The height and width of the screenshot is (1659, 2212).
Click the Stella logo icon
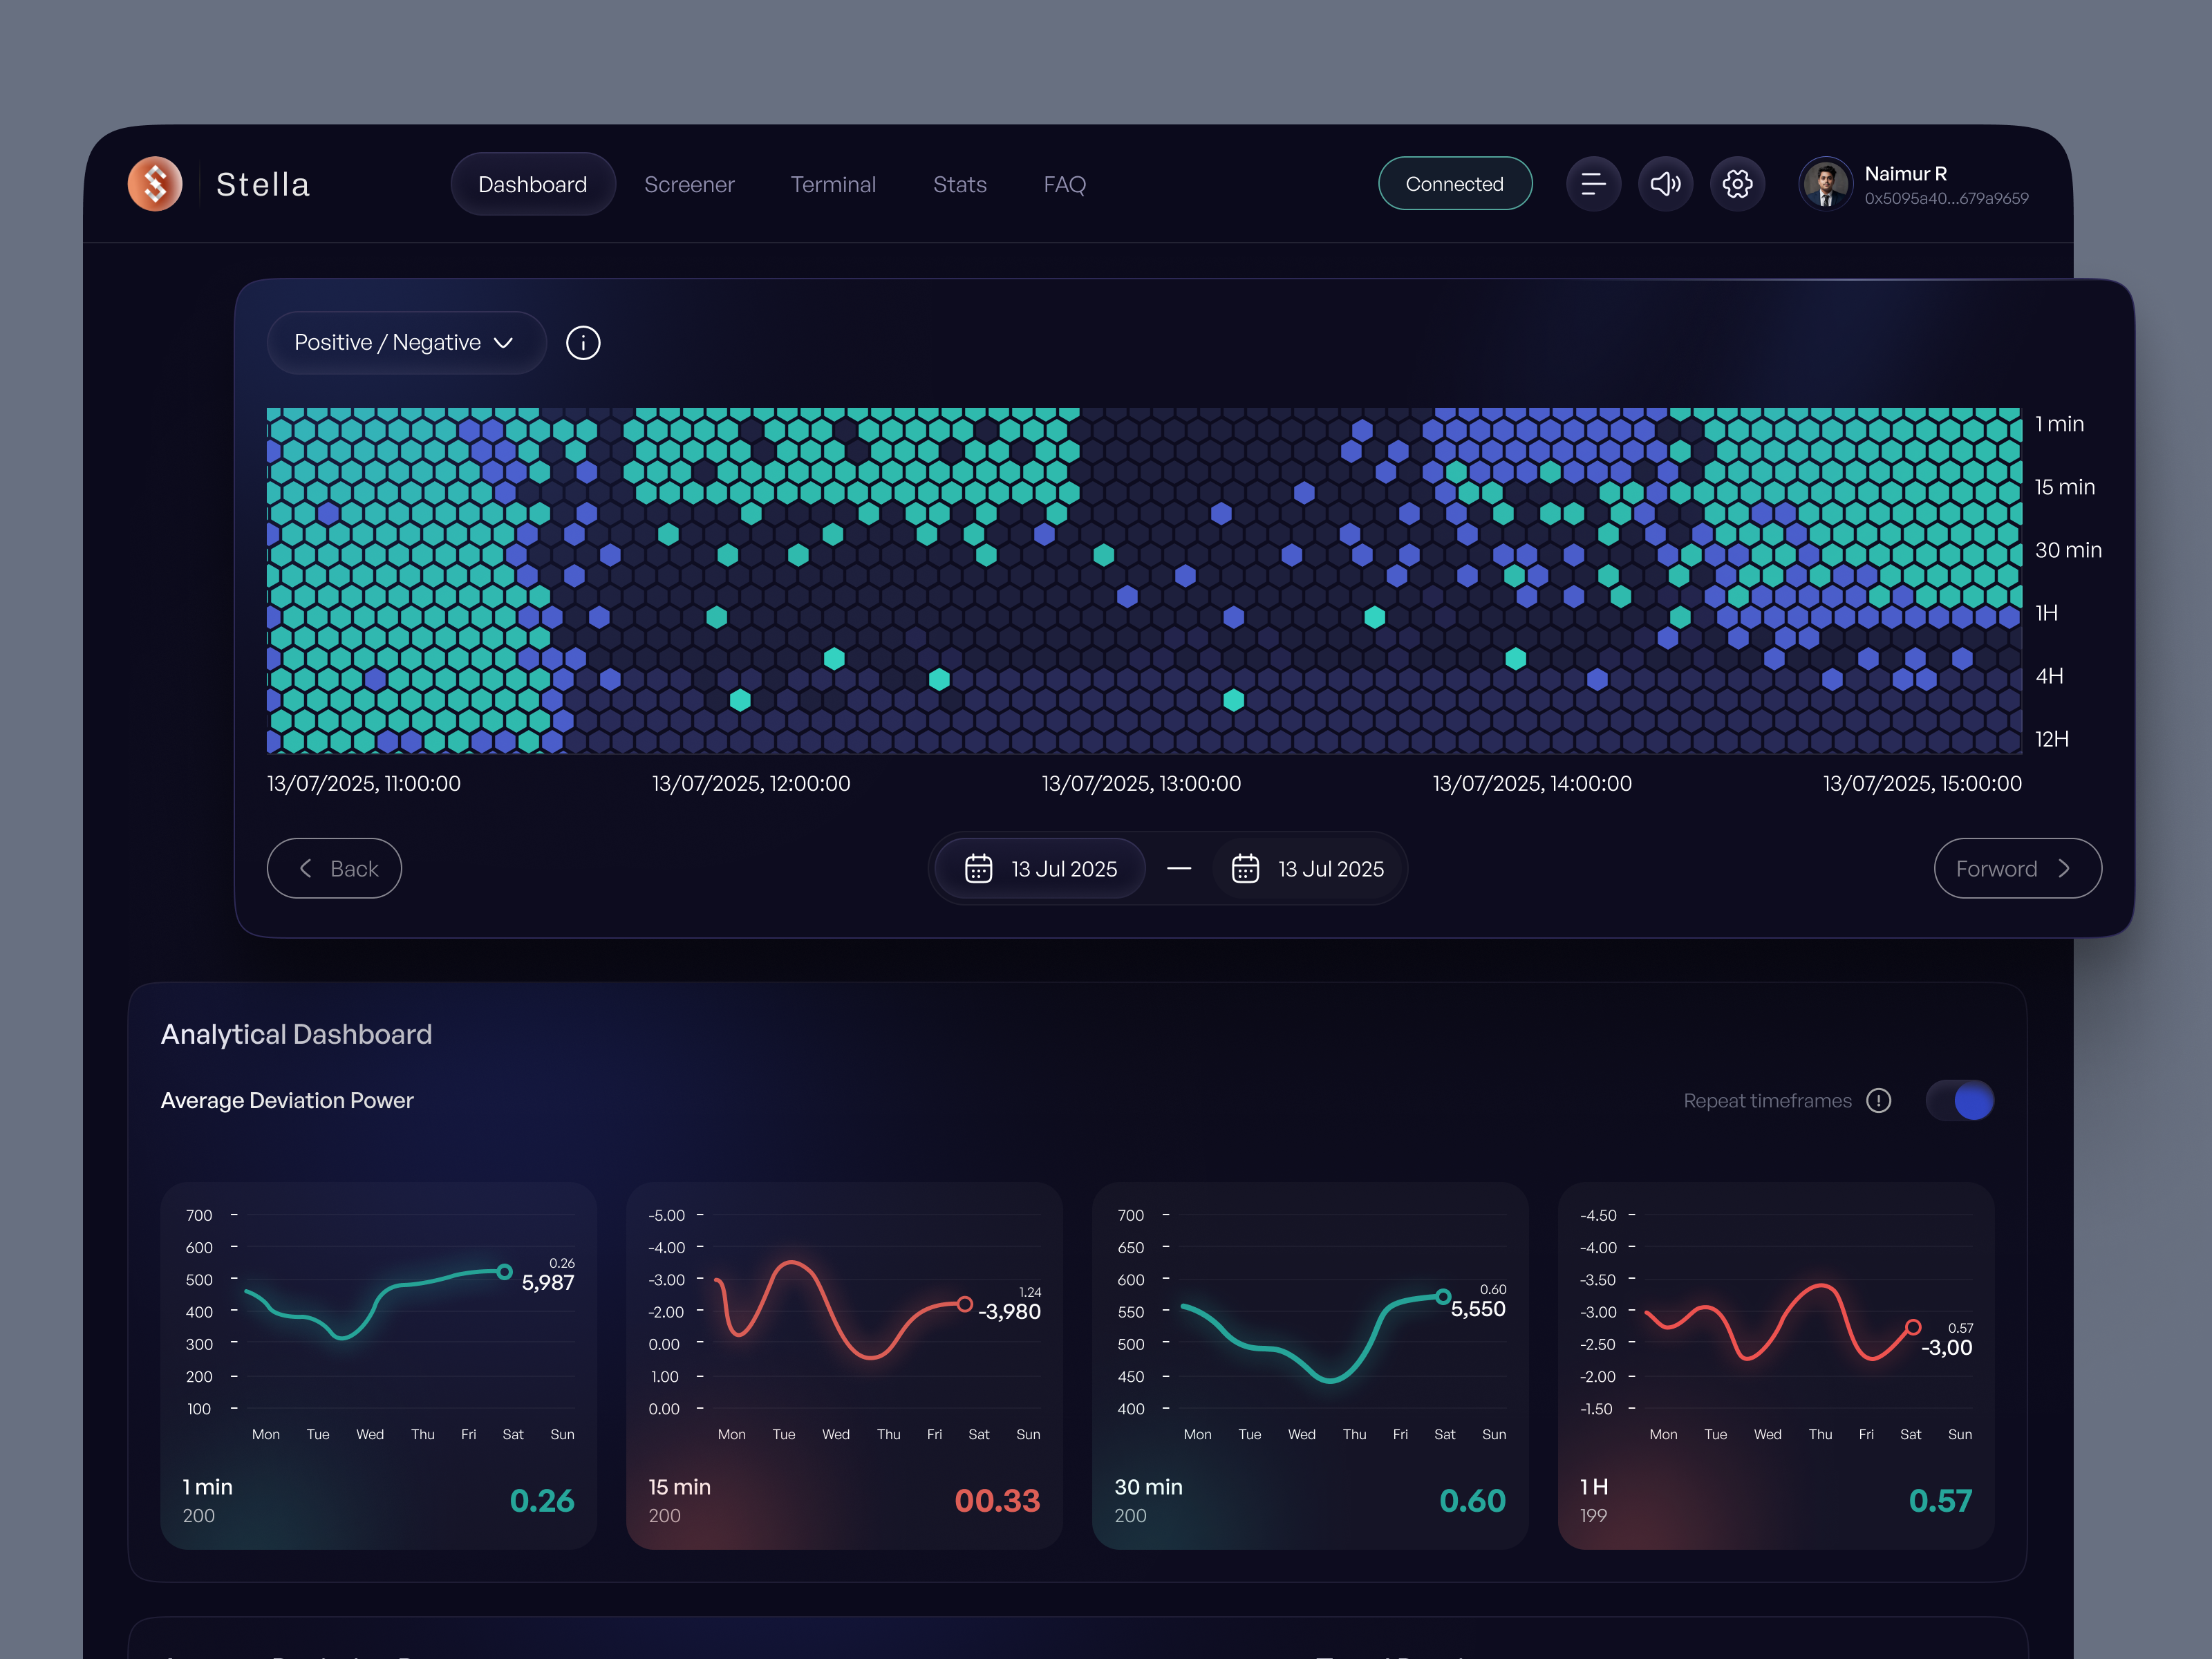pyautogui.click(x=155, y=183)
